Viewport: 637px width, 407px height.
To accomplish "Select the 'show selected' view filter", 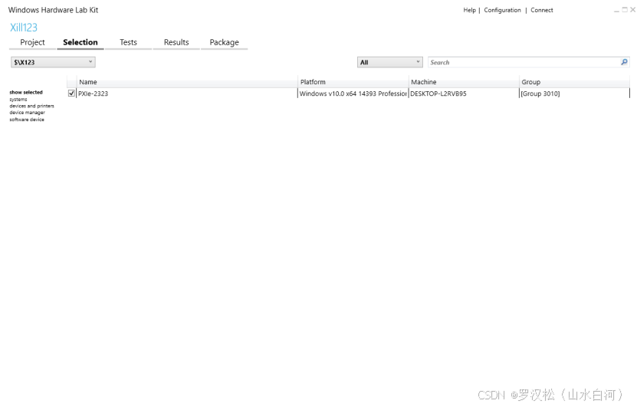I will click(x=26, y=92).
